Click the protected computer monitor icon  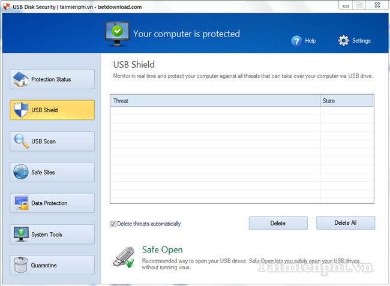(117, 34)
